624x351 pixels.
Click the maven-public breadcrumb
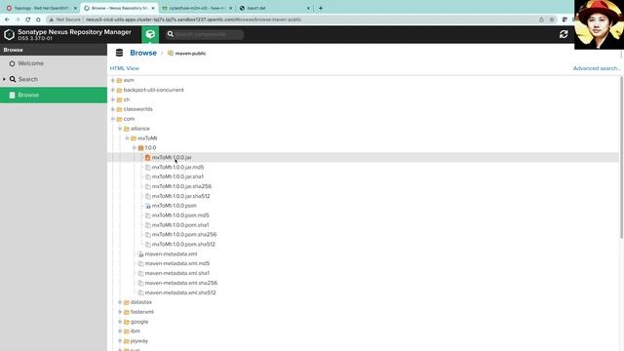(190, 54)
